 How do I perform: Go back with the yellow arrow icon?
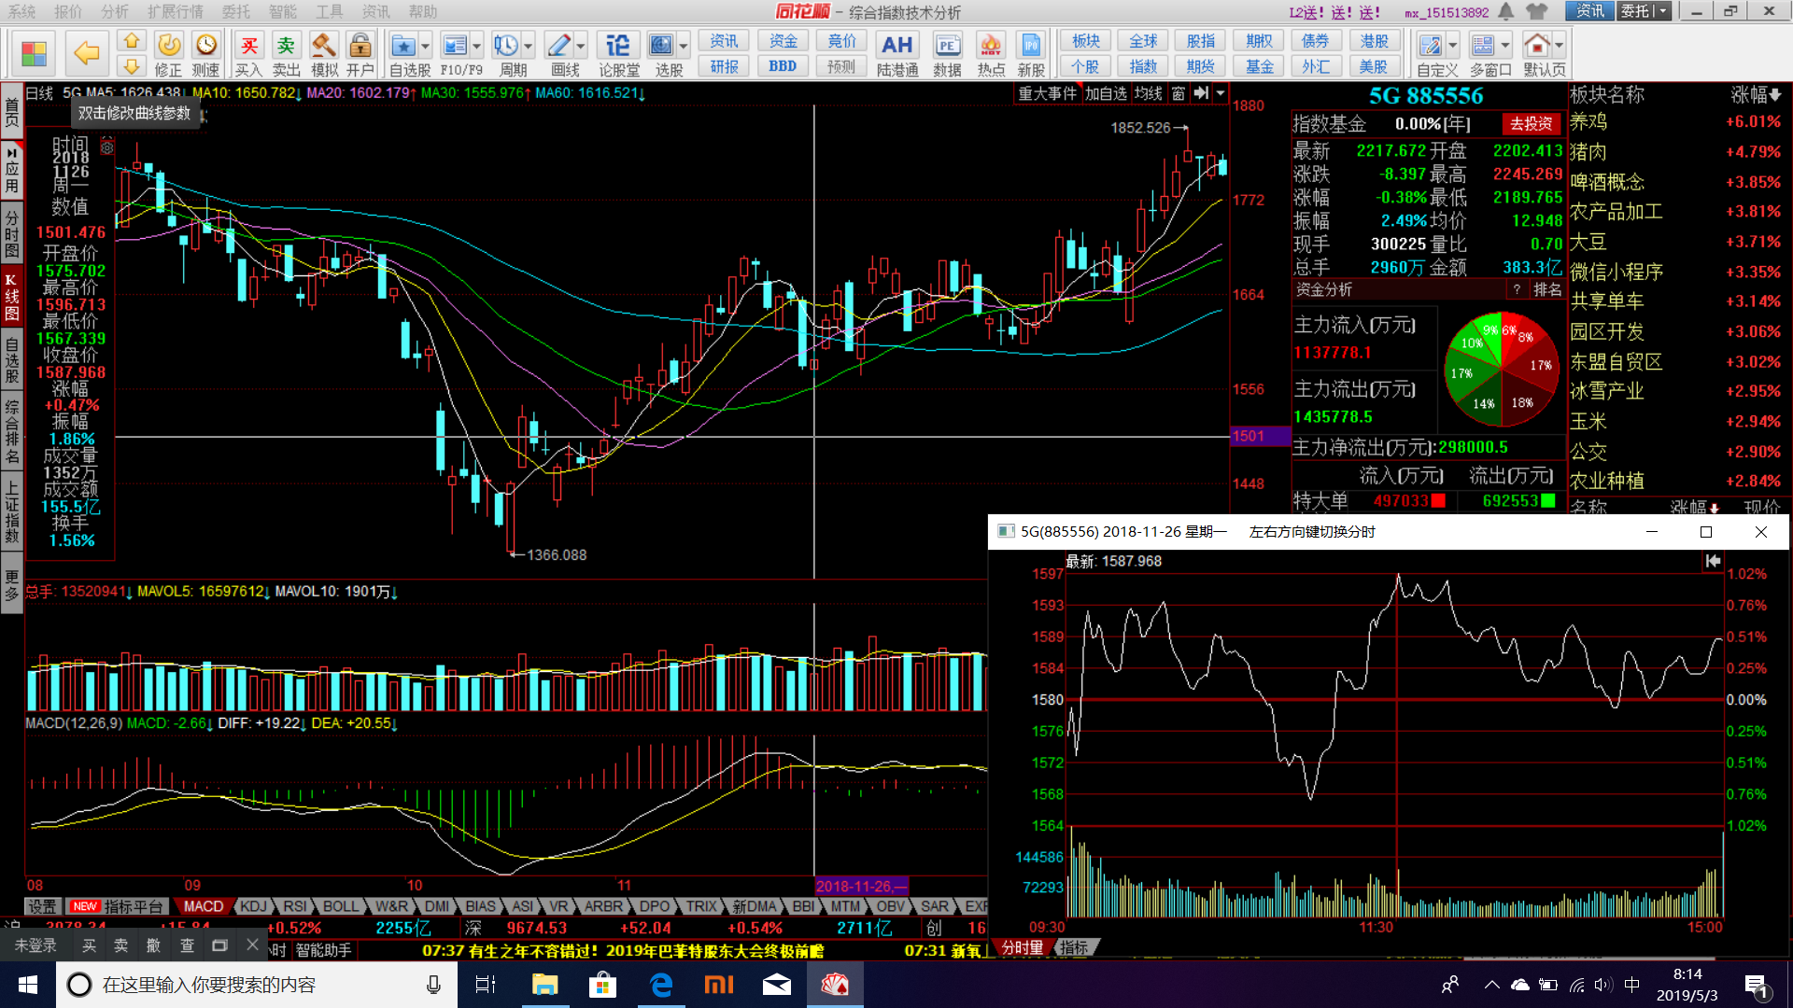tap(86, 53)
